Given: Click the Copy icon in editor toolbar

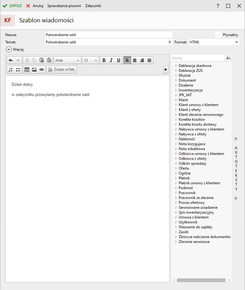Looking at the screenshot, I should pyautogui.click(x=34, y=60).
